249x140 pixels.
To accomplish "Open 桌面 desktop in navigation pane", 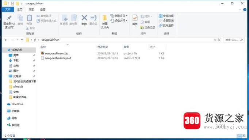I will [x=16, y=55].
